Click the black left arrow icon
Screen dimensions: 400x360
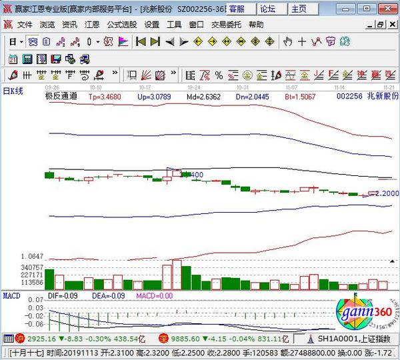pyautogui.click(x=169, y=42)
